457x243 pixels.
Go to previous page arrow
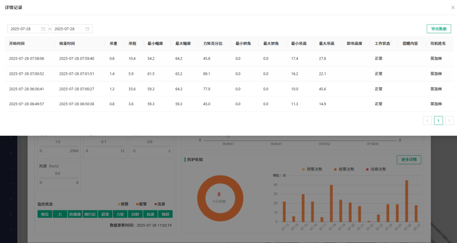pyautogui.click(x=427, y=120)
